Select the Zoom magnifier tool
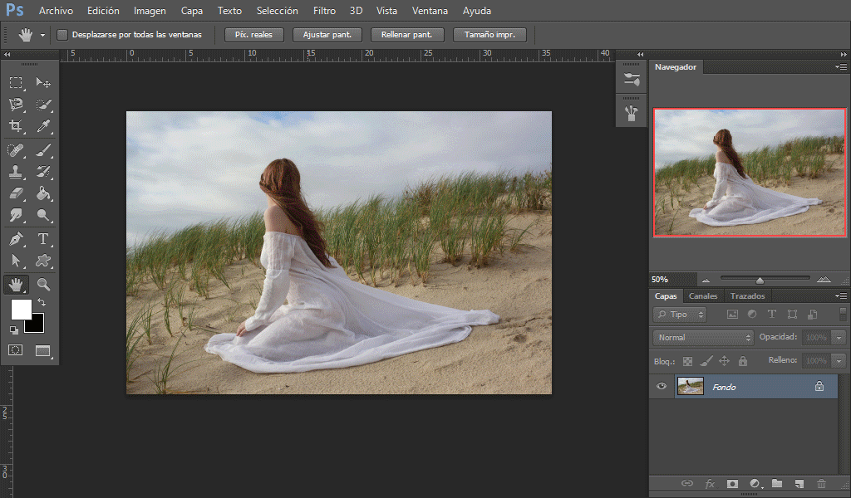This screenshot has width=851, height=498. [x=43, y=284]
